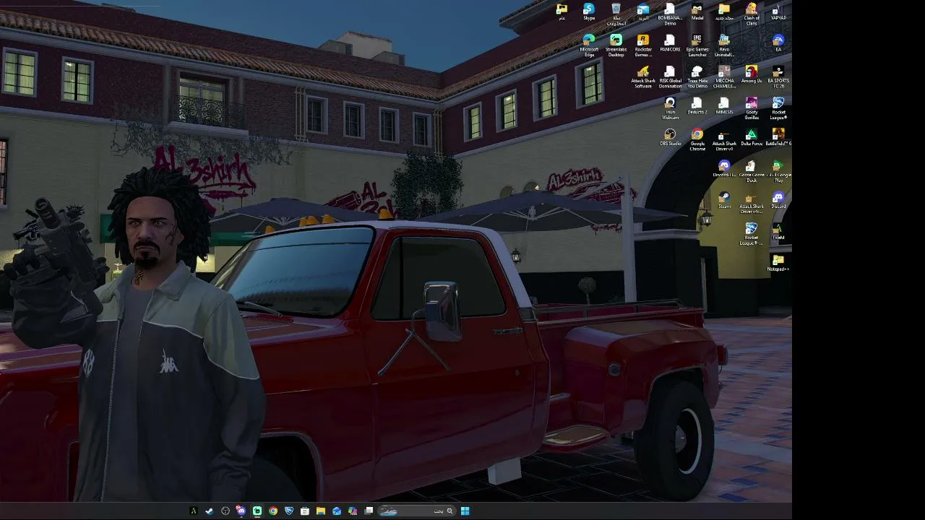Click the taskbar search box
Image resolution: width=925 pixels, height=520 pixels.
[x=416, y=511]
